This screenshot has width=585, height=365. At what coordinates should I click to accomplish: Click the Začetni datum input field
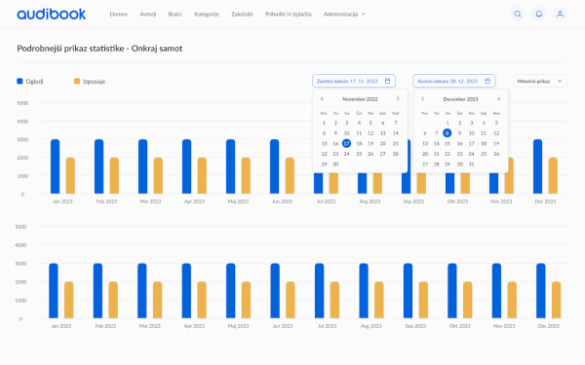tap(354, 81)
